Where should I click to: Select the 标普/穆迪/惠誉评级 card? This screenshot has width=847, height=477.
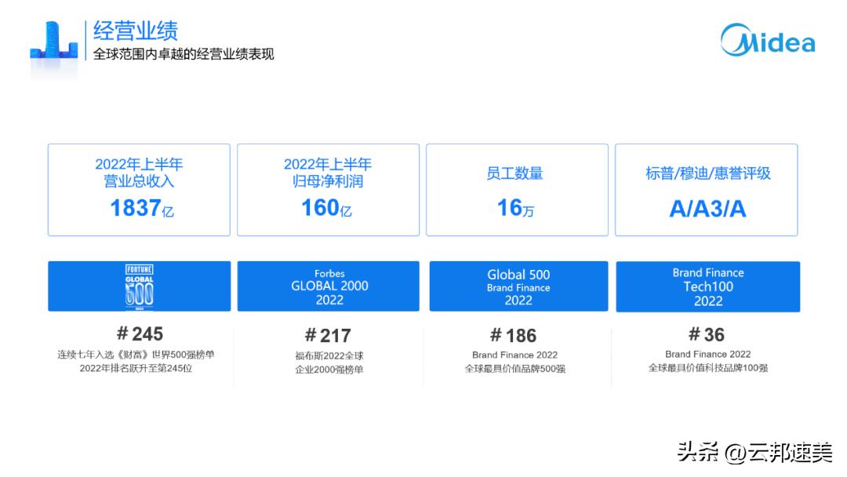707,189
